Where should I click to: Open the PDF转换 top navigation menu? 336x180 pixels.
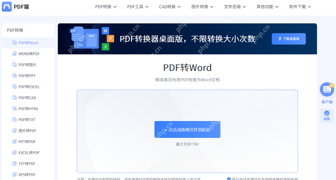(106, 7)
